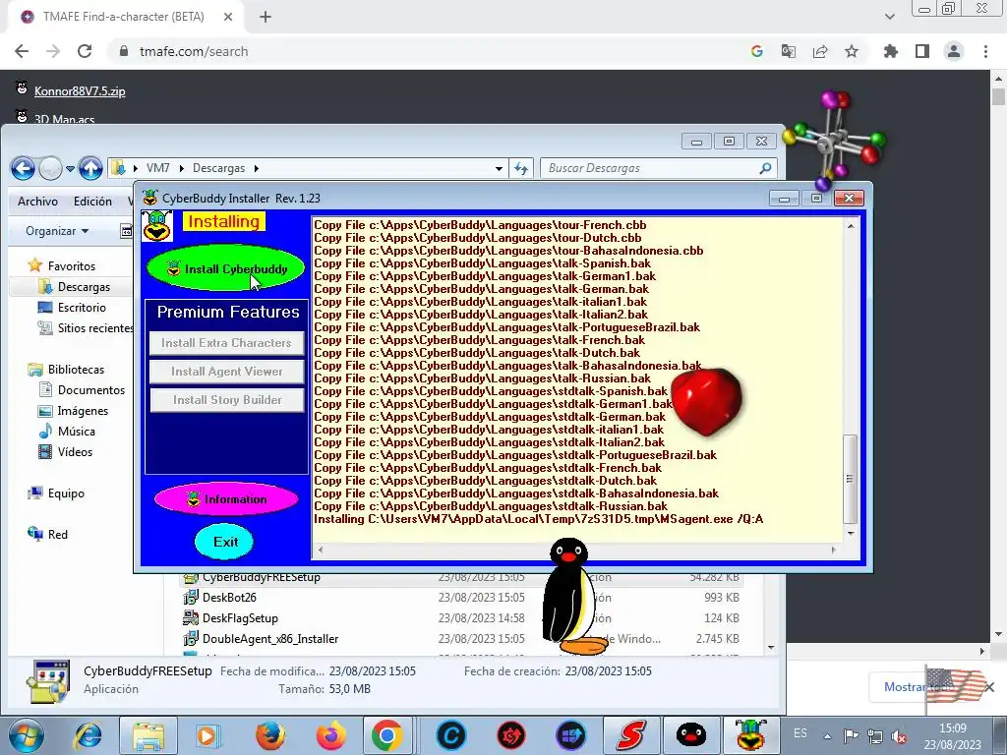Click the Google Translate icon in the address bar
Screen dimensions: 1007x755
pyautogui.click(x=788, y=51)
